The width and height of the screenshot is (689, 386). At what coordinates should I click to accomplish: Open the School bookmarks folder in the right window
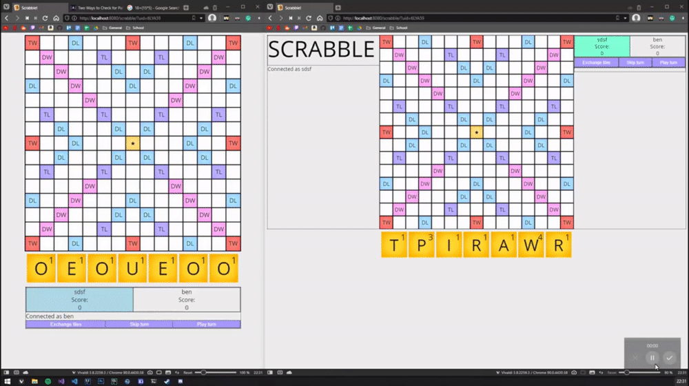399,28
